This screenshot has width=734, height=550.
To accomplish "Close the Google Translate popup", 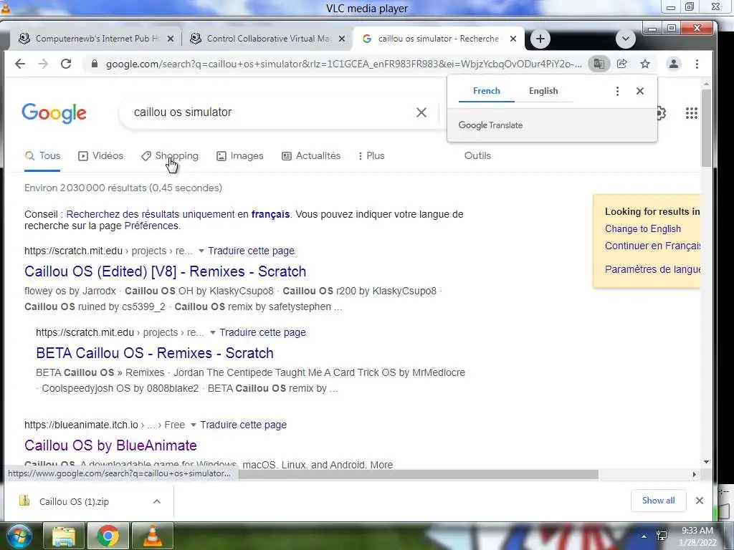I will tap(640, 91).
